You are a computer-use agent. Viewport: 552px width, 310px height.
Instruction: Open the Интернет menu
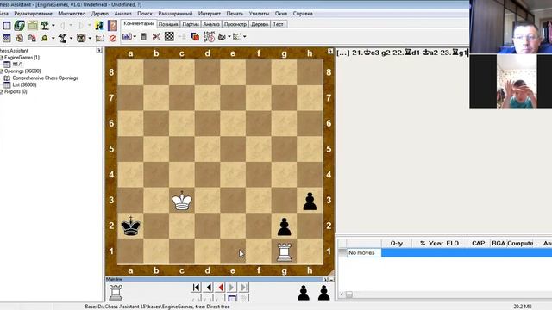pyautogui.click(x=210, y=14)
